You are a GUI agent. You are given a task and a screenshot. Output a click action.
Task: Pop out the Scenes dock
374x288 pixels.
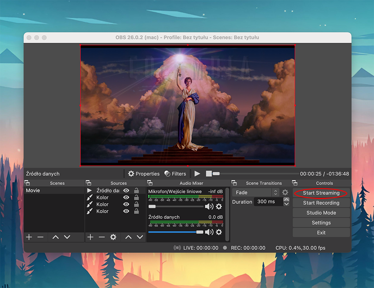point(27,183)
